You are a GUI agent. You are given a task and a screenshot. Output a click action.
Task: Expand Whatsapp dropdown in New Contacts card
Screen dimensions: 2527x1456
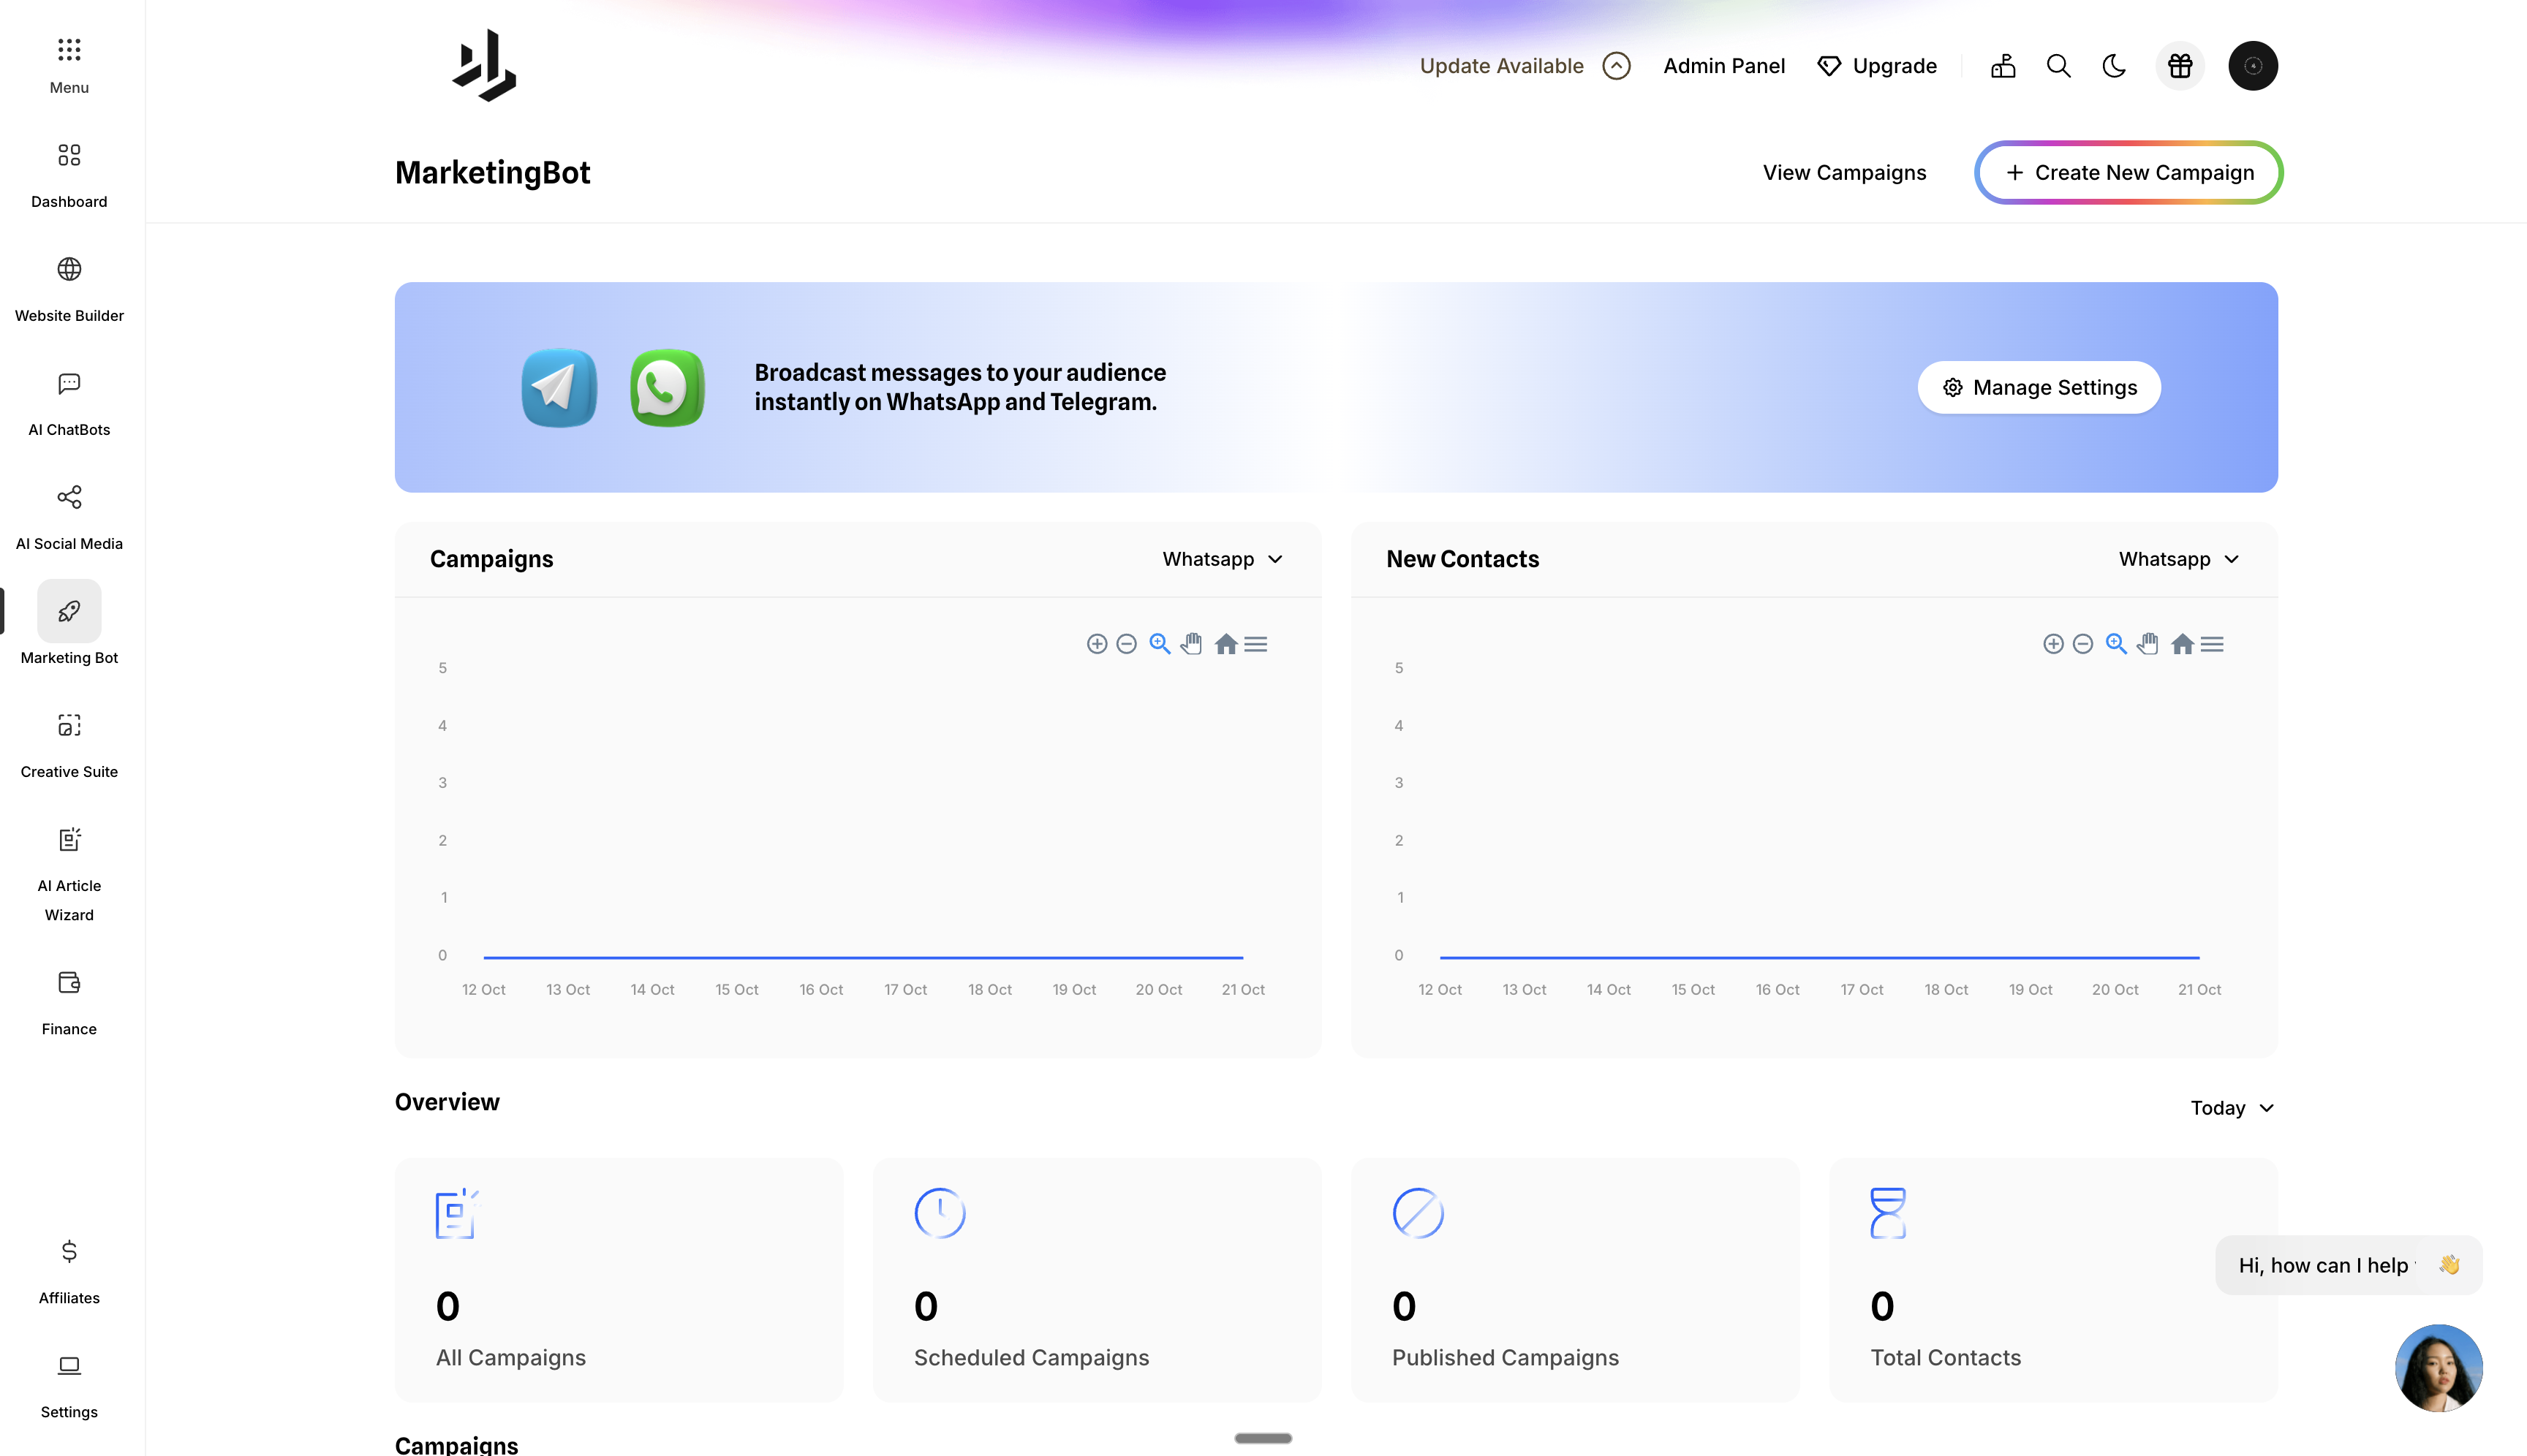2179,559
